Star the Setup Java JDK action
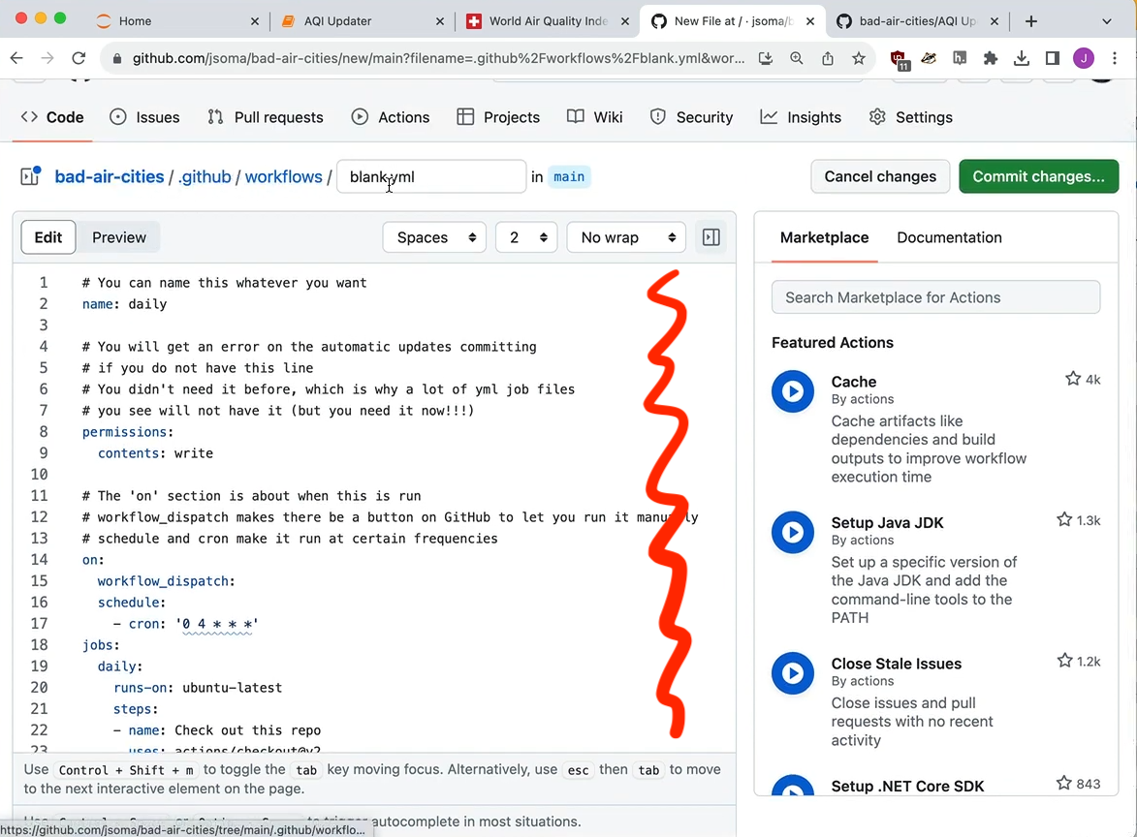 (1063, 519)
